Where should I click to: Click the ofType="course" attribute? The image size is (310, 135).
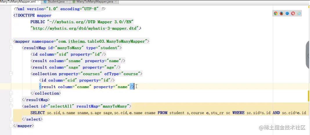(x=122, y=74)
